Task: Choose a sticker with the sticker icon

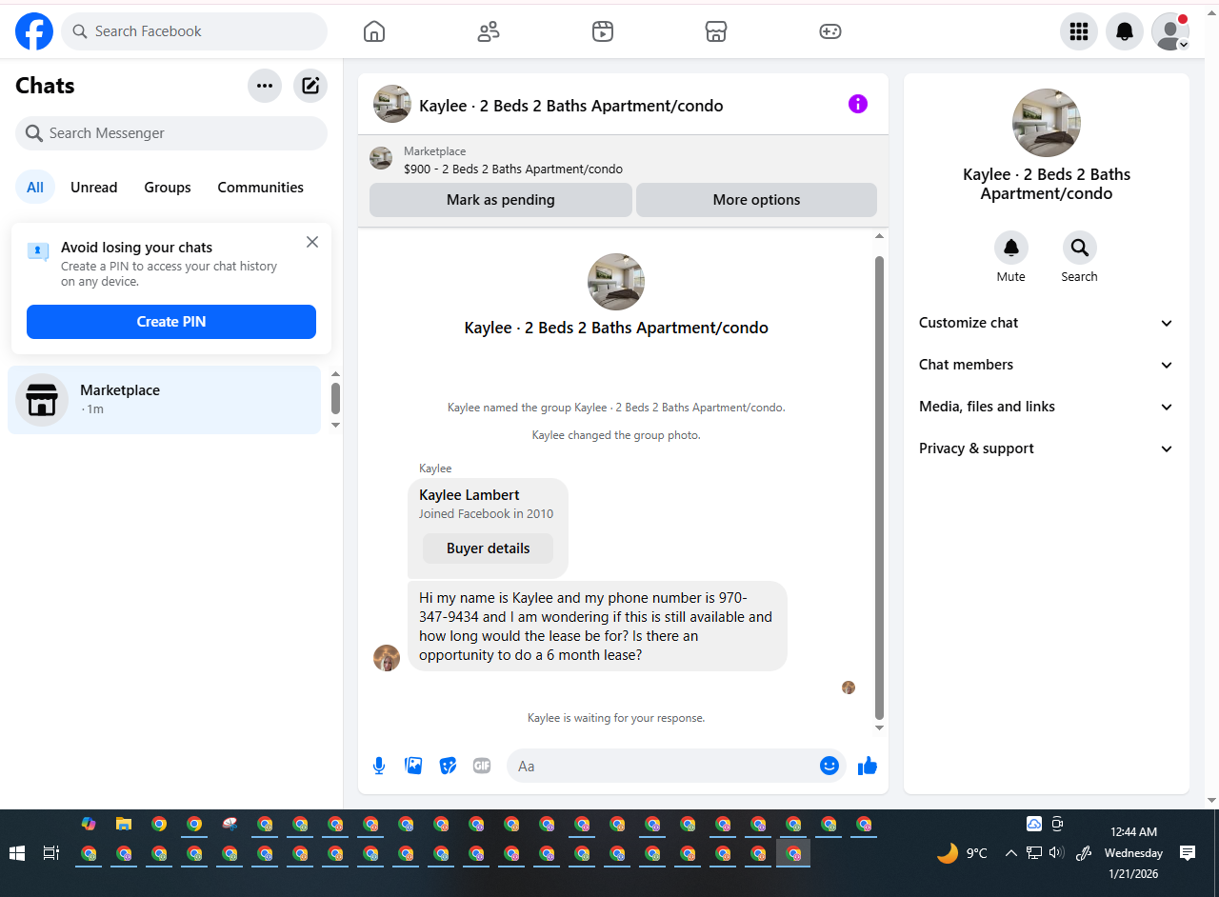Action: point(448,766)
